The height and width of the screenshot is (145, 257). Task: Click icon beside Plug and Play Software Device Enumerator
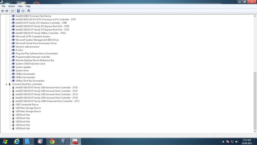point(13,54)
